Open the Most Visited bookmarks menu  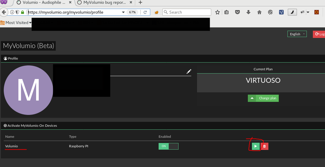16,23
